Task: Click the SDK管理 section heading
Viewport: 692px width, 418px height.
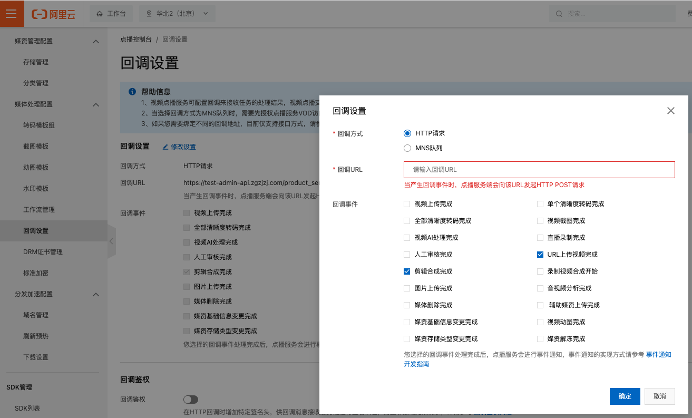Action: [19, 387]
